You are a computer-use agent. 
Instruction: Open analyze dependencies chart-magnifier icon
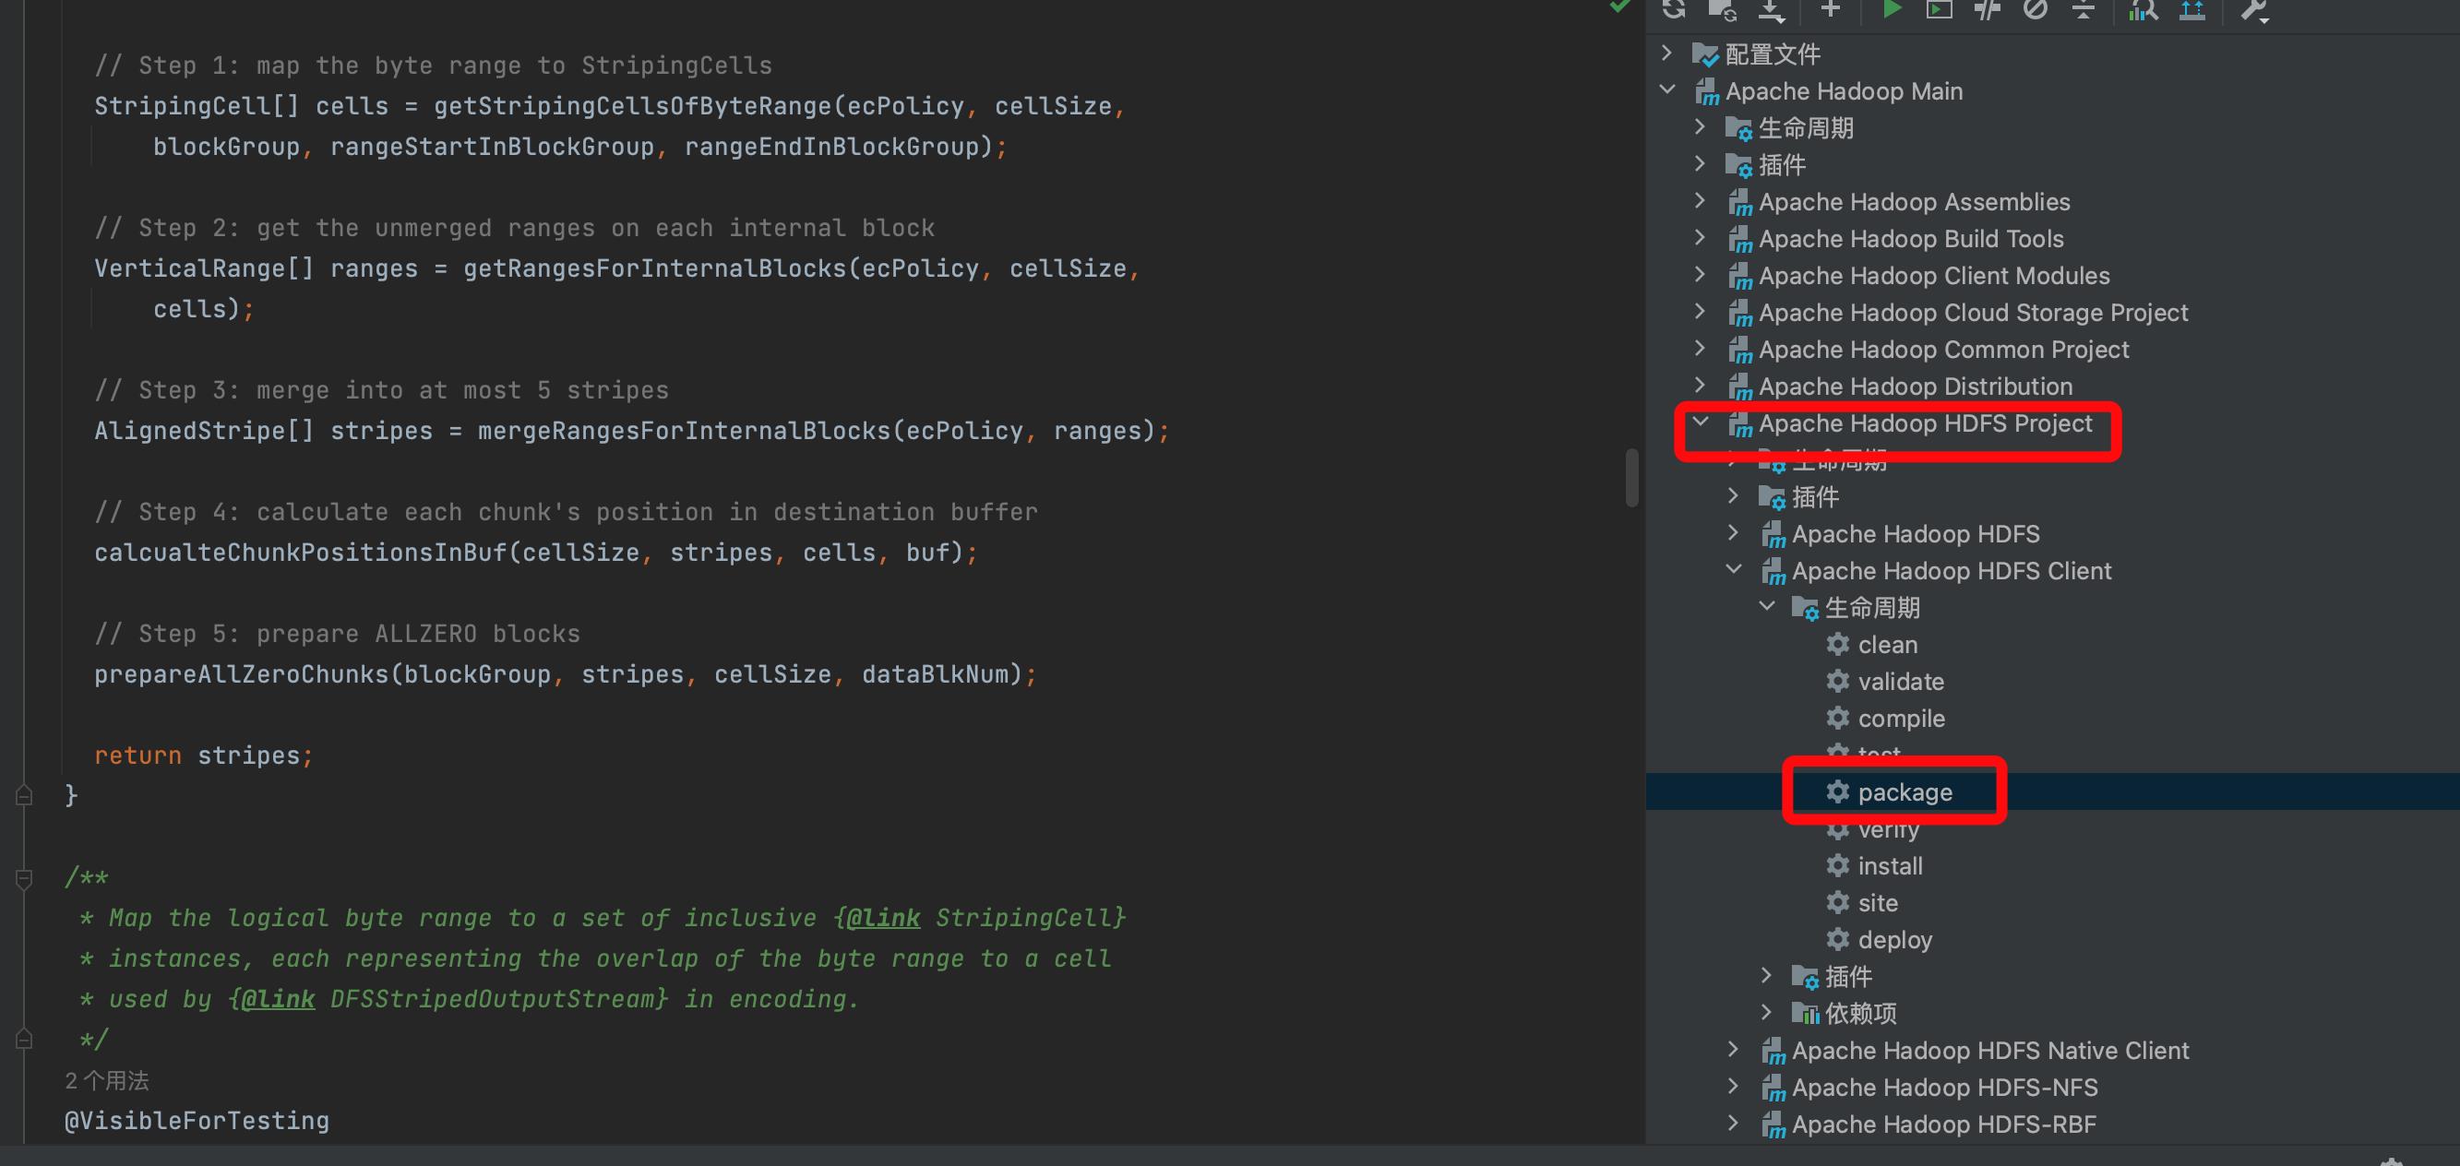[x=2143, y=9]
